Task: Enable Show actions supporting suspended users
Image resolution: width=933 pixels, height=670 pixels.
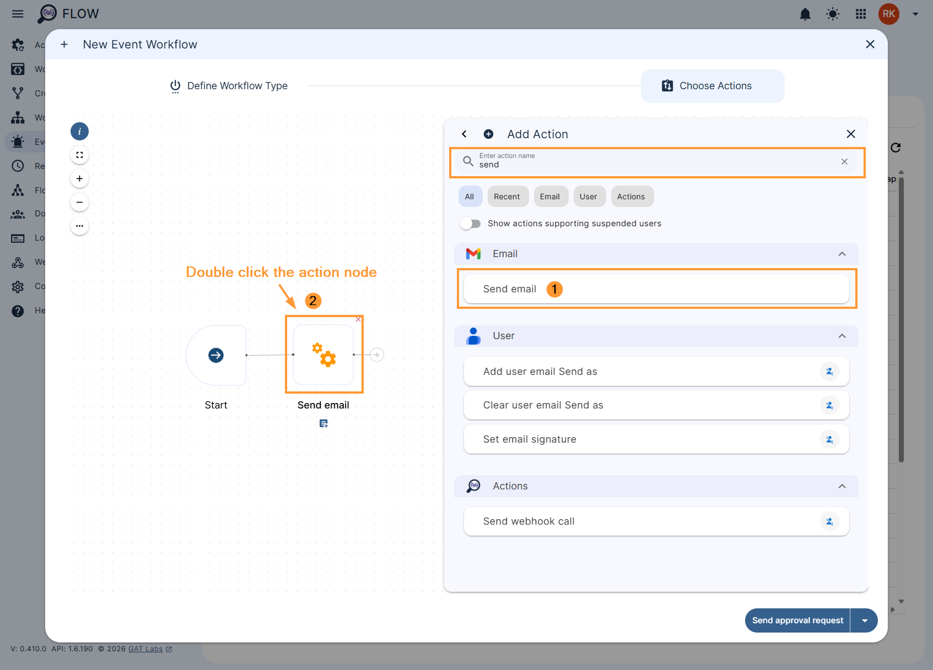Action: (470, 224)
